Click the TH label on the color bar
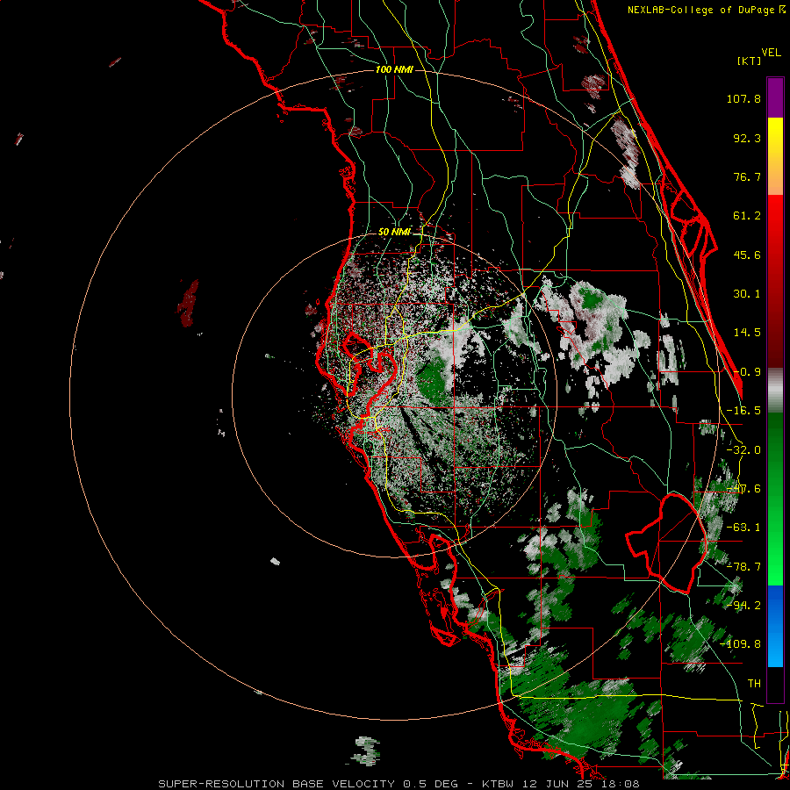The width and height of the screenshot is (790, 790). point(754,684)
